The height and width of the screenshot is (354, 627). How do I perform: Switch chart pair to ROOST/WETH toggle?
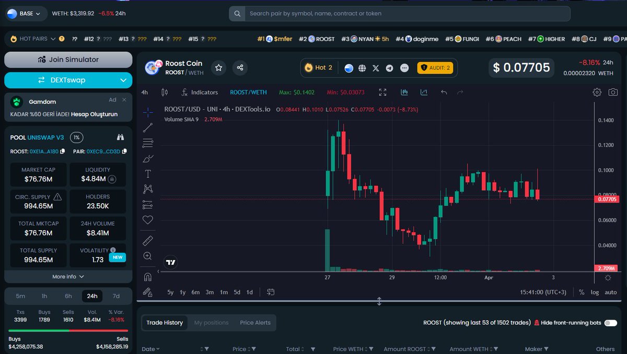pos(248,92)
